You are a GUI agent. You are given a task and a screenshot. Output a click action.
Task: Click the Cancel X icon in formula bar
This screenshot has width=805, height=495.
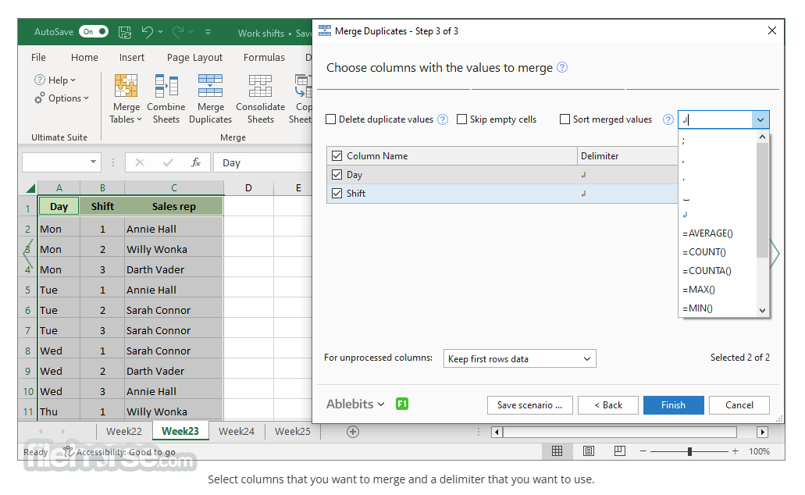[139, 162]
